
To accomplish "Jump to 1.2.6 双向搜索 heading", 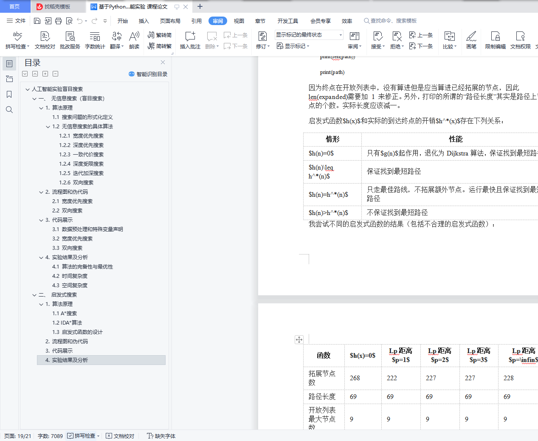I will tap(76, 183).
